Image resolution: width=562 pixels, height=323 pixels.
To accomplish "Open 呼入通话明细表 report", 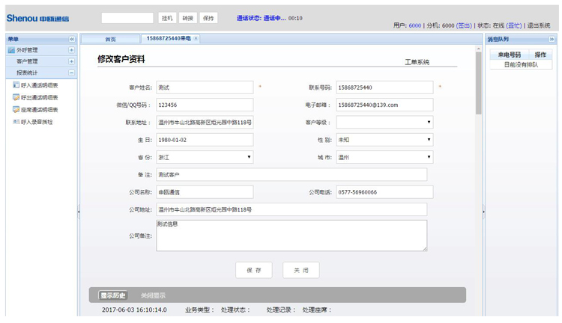I will 40,85.
